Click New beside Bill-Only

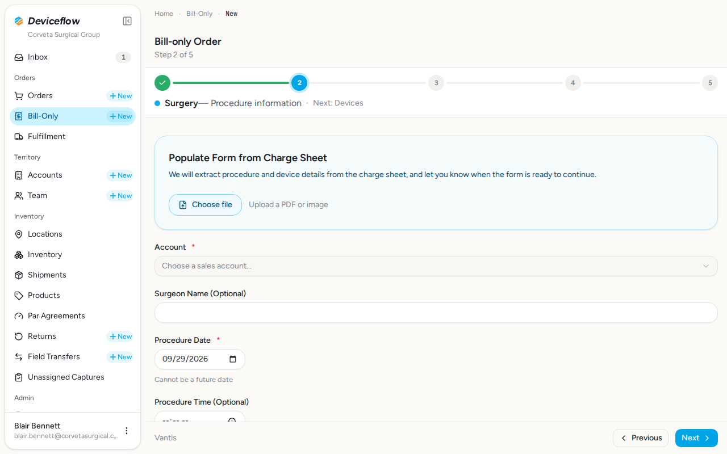point(120,116)
